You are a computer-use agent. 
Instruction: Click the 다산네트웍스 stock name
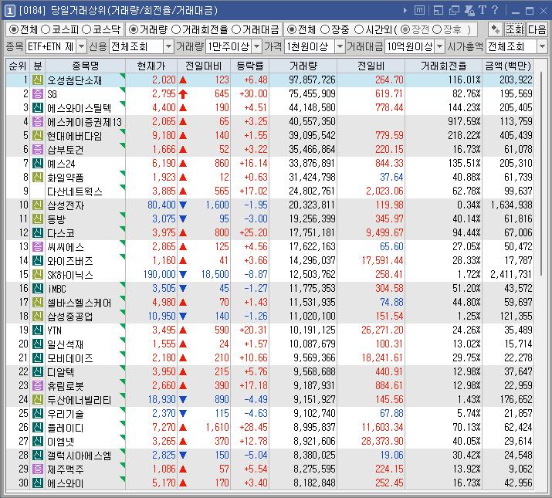click(x=75, y=191)
